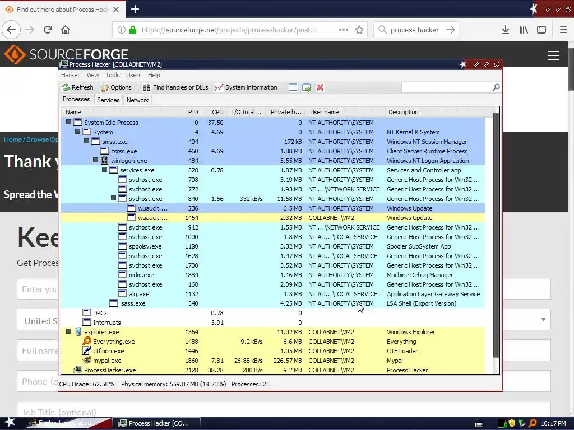Click the Process Hacker taskbar button

[x=156, y=423]
